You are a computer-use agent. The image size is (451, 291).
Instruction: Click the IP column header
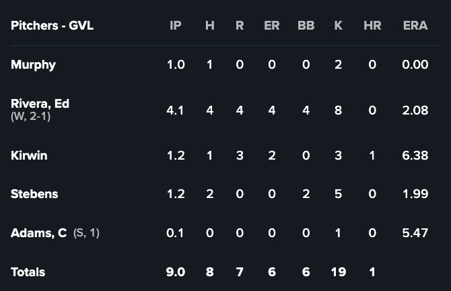point(176,26)
